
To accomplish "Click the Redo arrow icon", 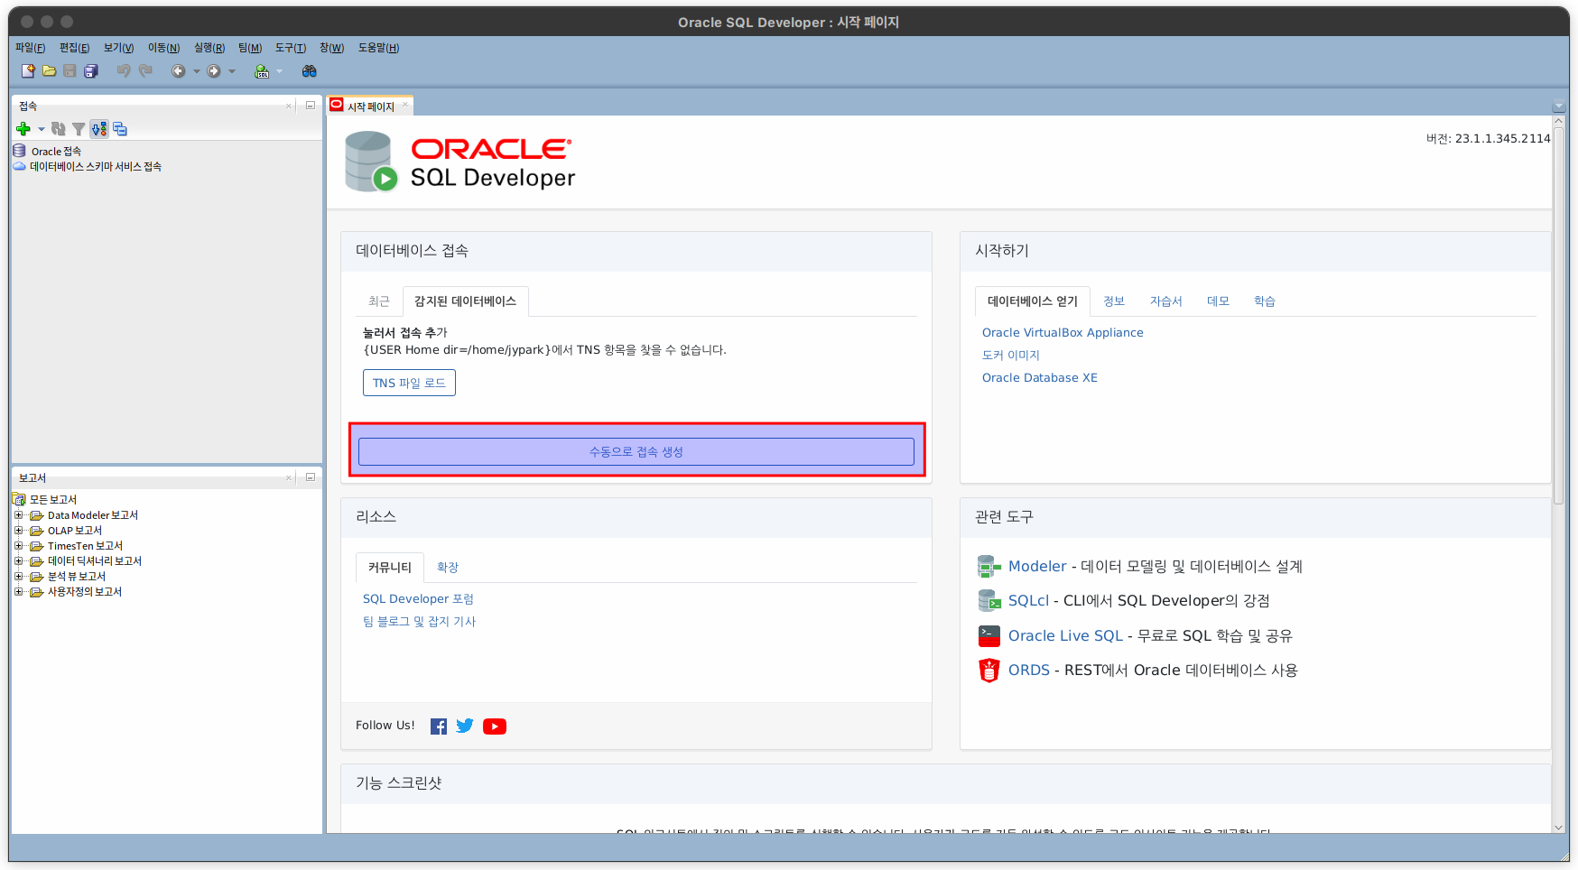I will click(145, 71).
